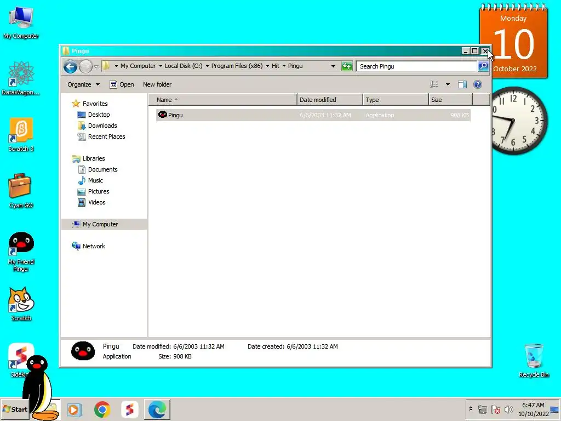
Task: Sort files by the Name column
Action: click(x=222, y=100)
